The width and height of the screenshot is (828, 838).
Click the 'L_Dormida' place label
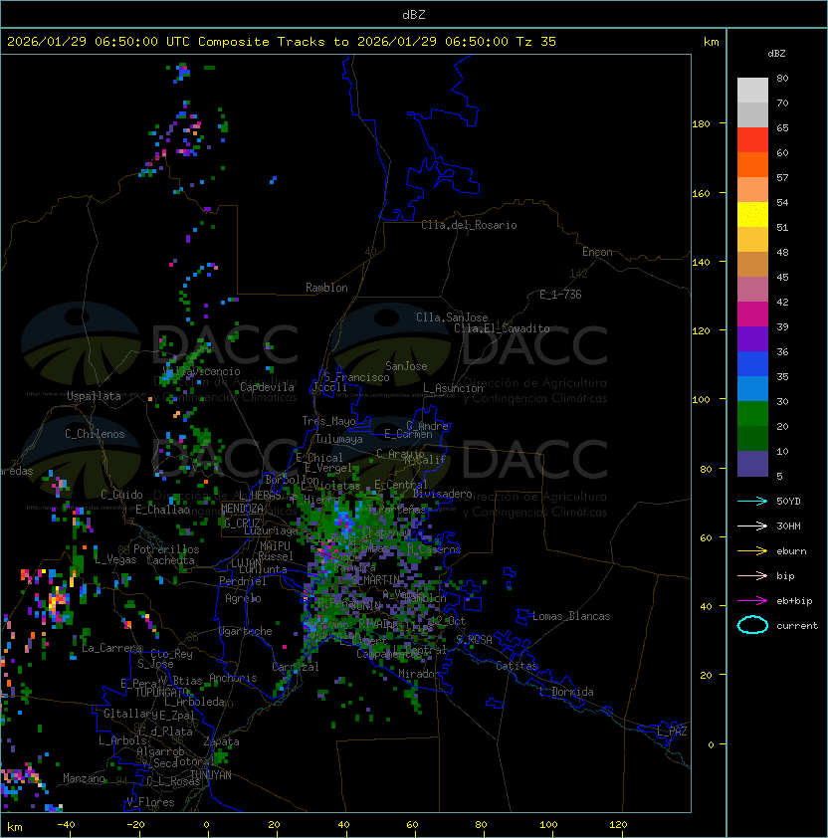[566, 692]
